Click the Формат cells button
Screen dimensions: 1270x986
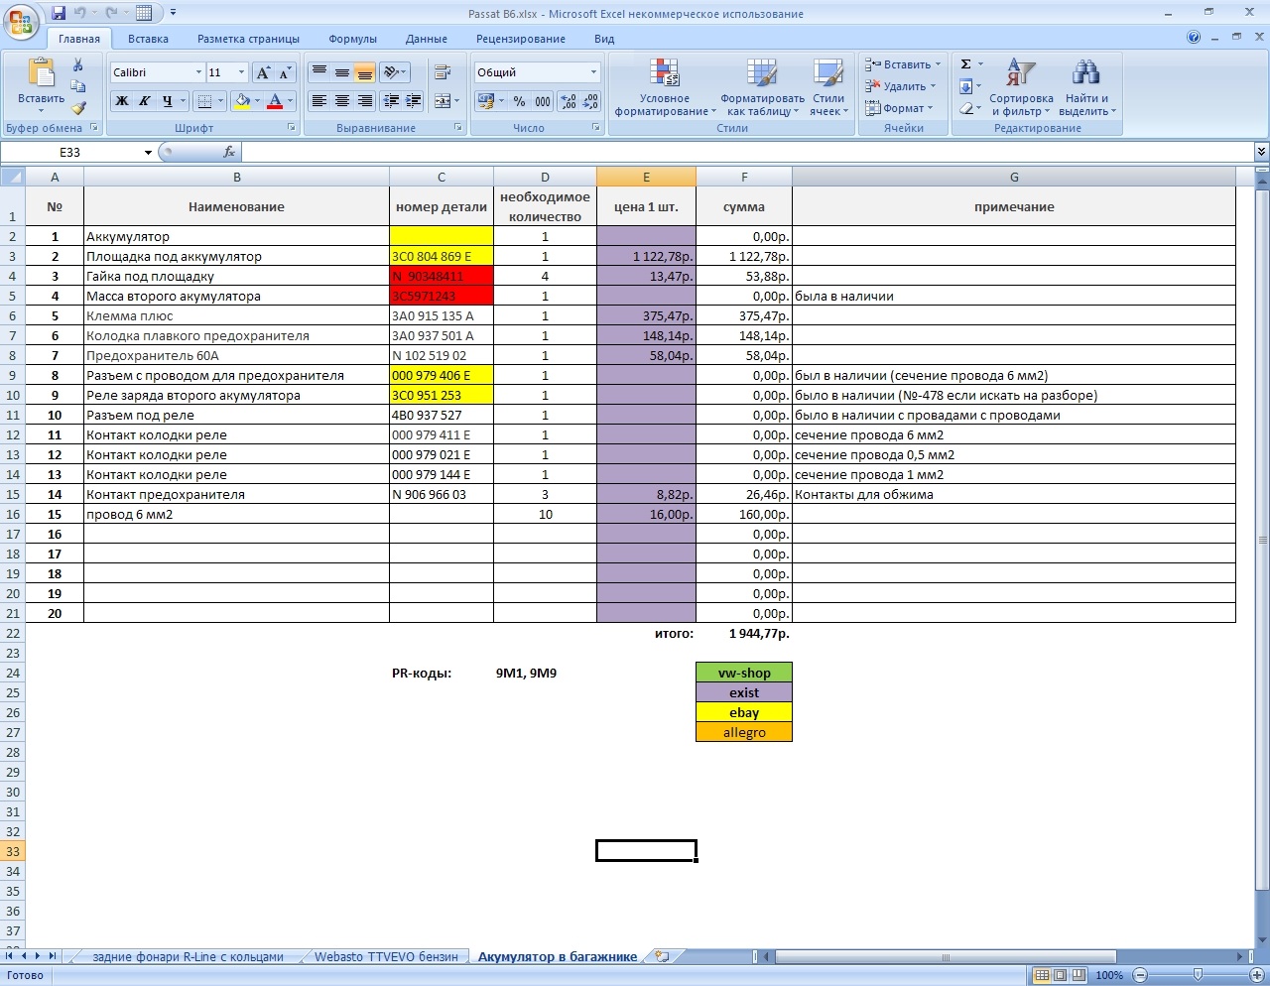click(x=897, y=108)
